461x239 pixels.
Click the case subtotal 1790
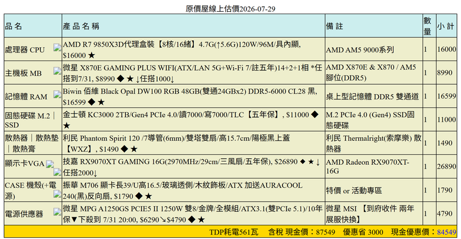click(x=444, y=190)
